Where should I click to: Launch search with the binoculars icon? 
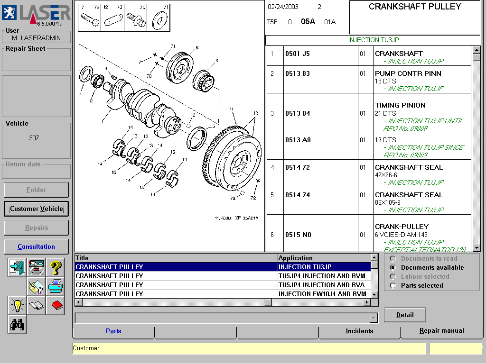[x=17, y=324]
